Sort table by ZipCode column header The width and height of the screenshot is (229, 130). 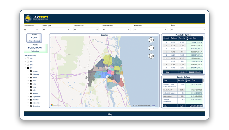[174, 38]
